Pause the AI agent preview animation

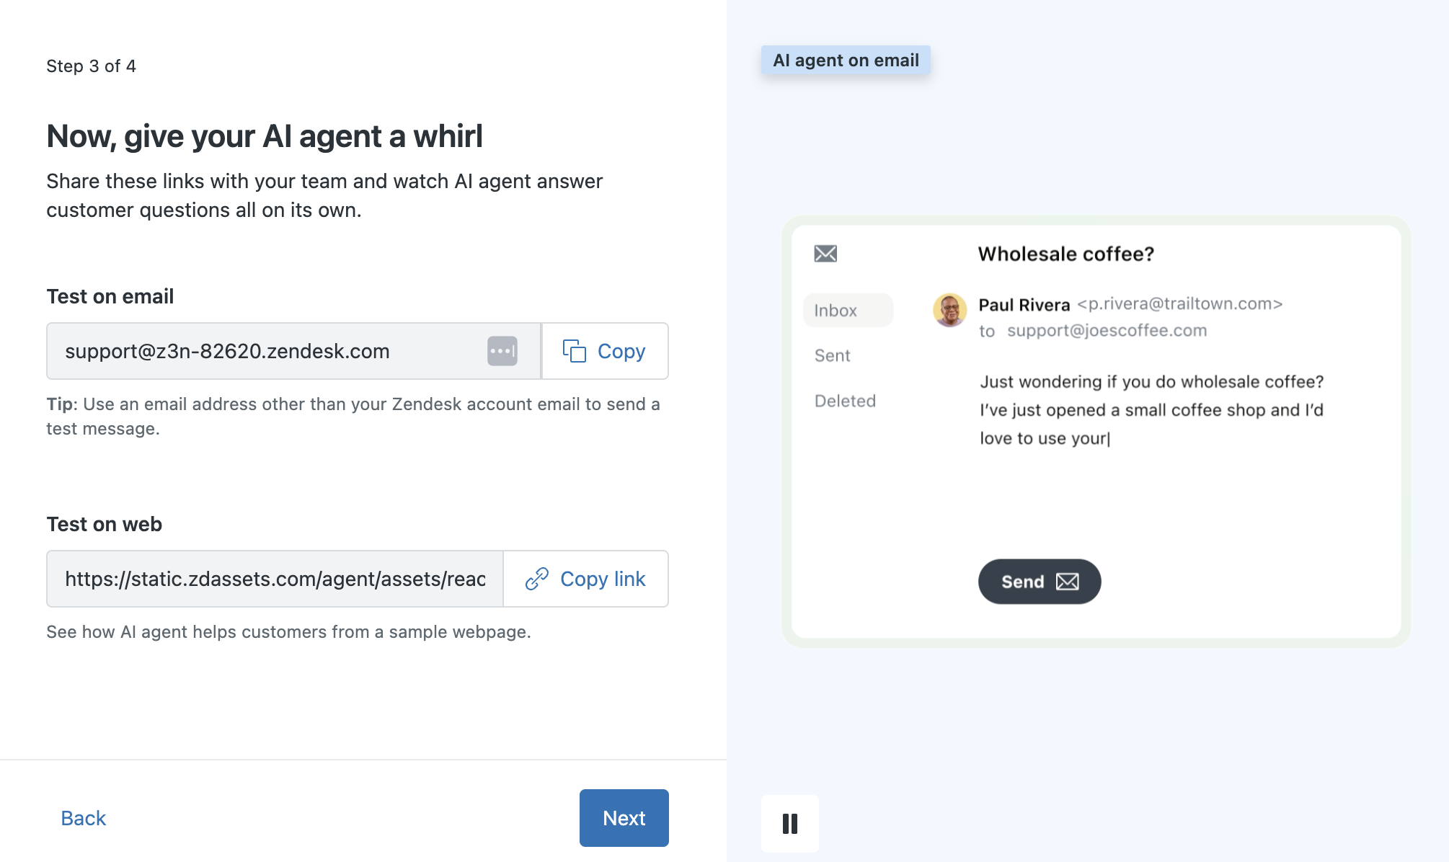point(790,823)
